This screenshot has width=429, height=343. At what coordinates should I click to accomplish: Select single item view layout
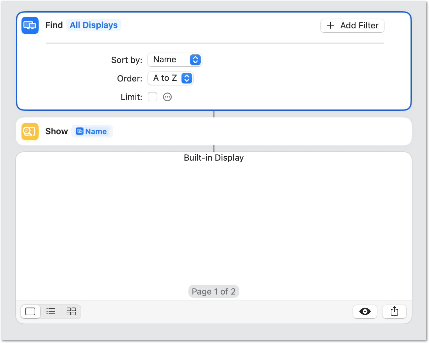tap(30, 311)
